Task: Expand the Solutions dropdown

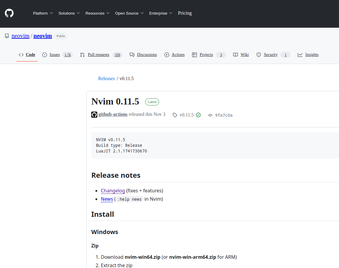Action: [x=69, y=13]
